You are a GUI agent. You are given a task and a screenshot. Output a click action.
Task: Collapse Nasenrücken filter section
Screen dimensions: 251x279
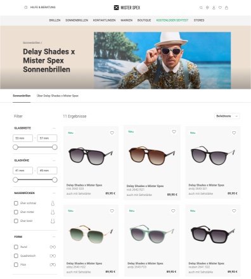pyautogui.click(x=54, y=193)
